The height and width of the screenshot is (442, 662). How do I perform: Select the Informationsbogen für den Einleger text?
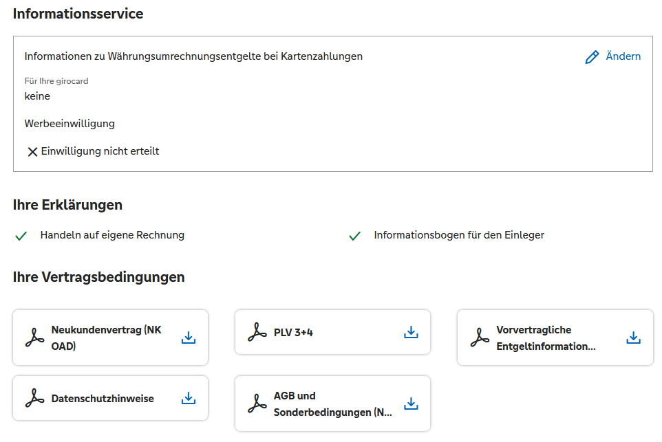pos(458,235)
